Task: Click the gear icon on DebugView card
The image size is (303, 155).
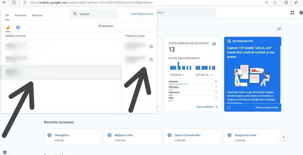Action: 49,135
